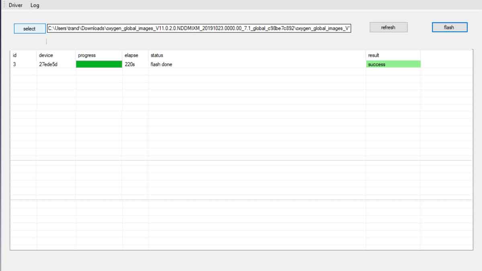Click the elapse column header
The height and width of the screenshot is (271, 482).
point(131,55)
